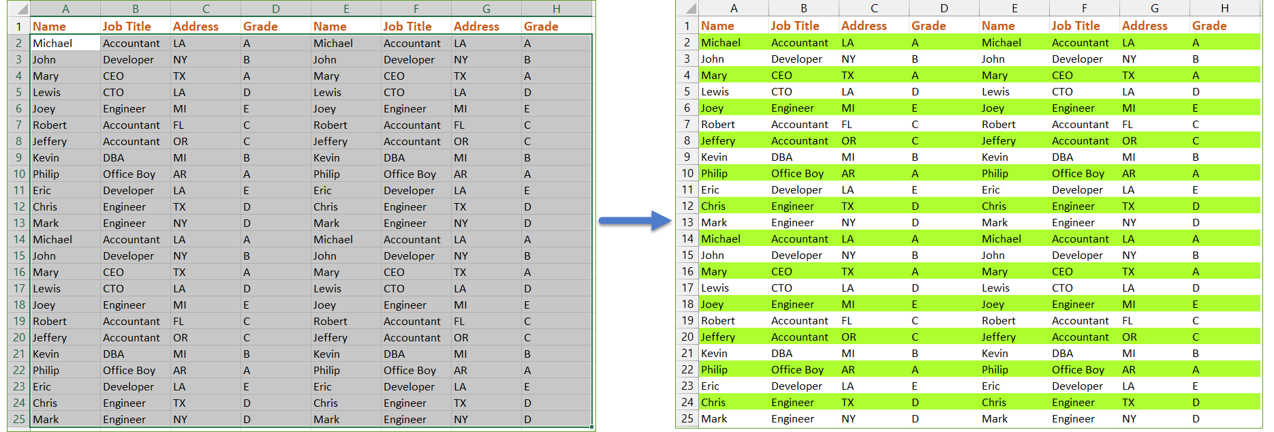Select column F header in the right sheet
The image size is (1274, 432).
(x=1085, y=8)
